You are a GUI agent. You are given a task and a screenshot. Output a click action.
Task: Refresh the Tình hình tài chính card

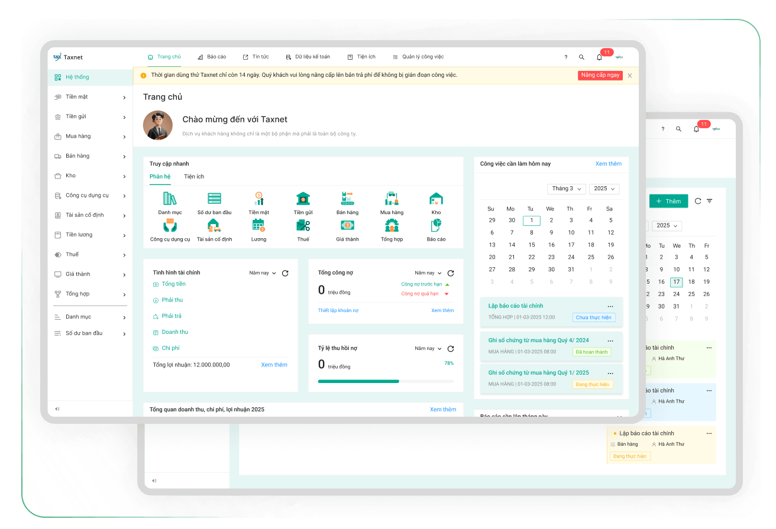pyautogui.click(x=285, y=273)
